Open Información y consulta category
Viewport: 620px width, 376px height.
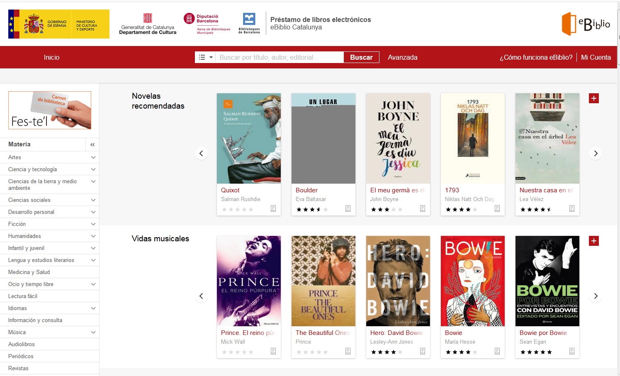(35, 320)
